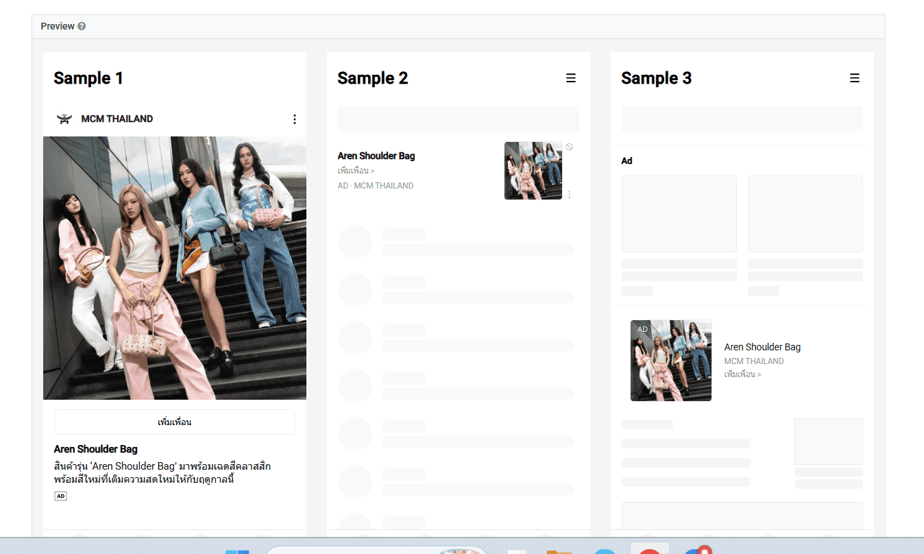Click the เพิ่มเพื่อน > link in Sample 2
Viewport: 924px width, 554px height.
pyautogui.click(x=356, y=171)
